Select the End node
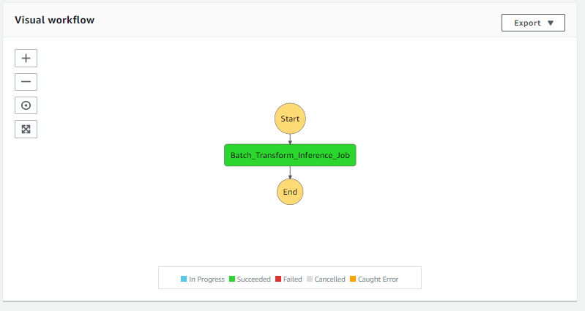 click(x=290, y=192)
